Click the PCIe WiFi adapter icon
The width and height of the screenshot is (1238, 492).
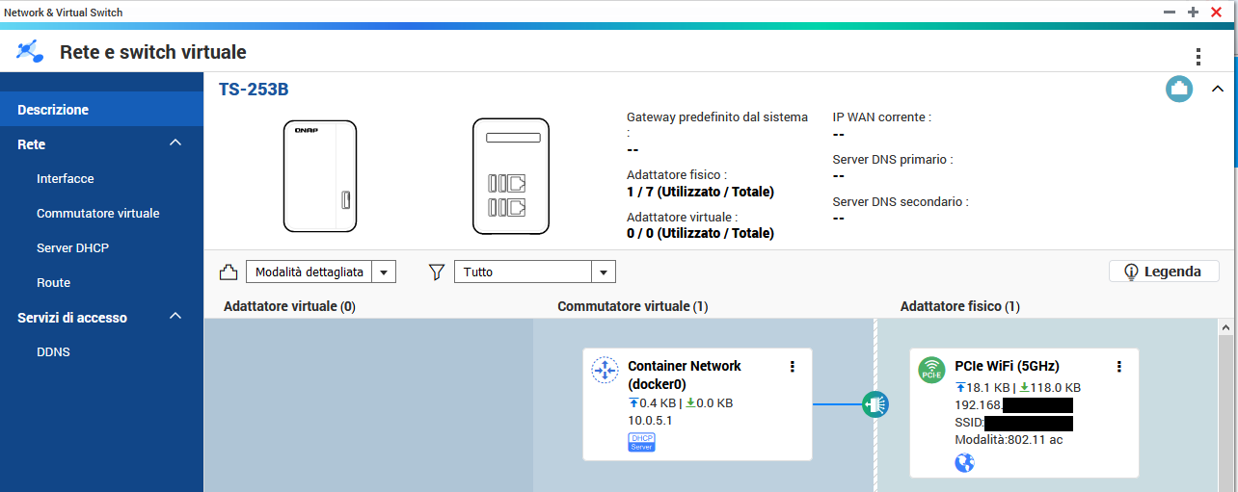pyautogui.click(x=931, y=370)
